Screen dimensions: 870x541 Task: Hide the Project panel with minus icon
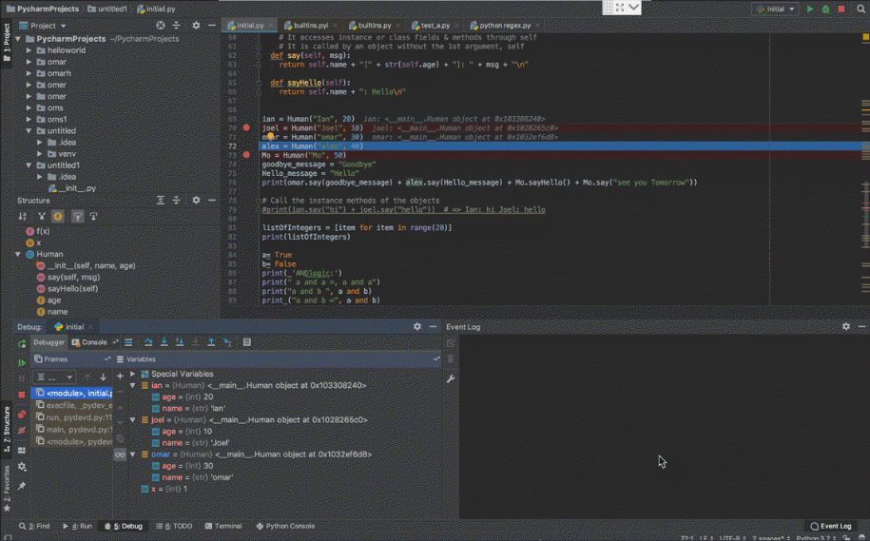(212, 26)
